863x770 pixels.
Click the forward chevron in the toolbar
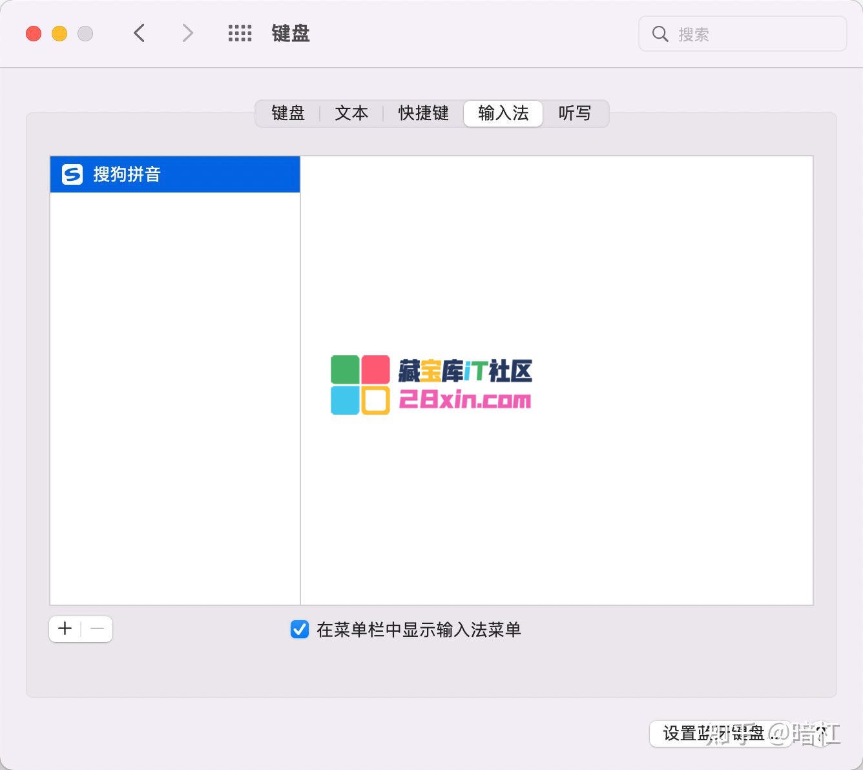tap(187, 33)
